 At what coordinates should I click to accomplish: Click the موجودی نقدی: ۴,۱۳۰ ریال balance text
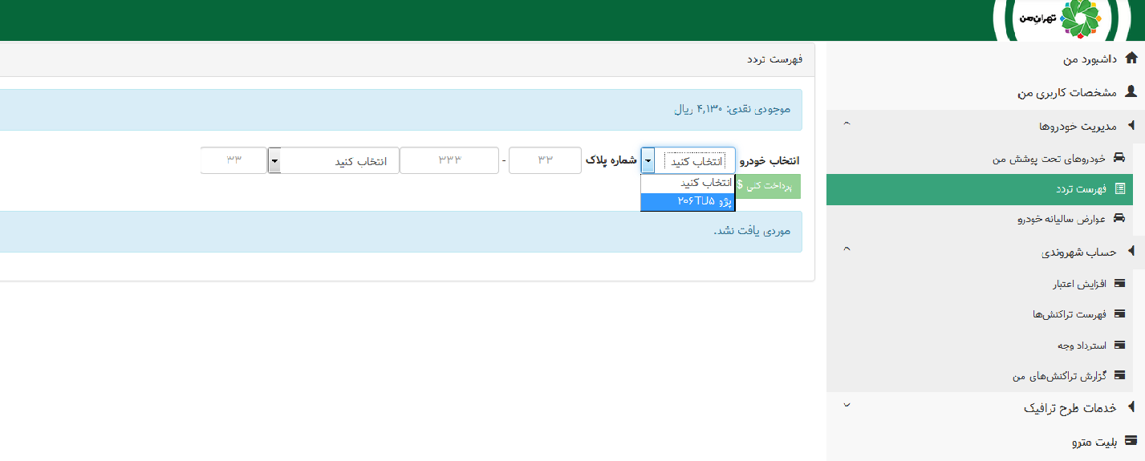point(732,109)
